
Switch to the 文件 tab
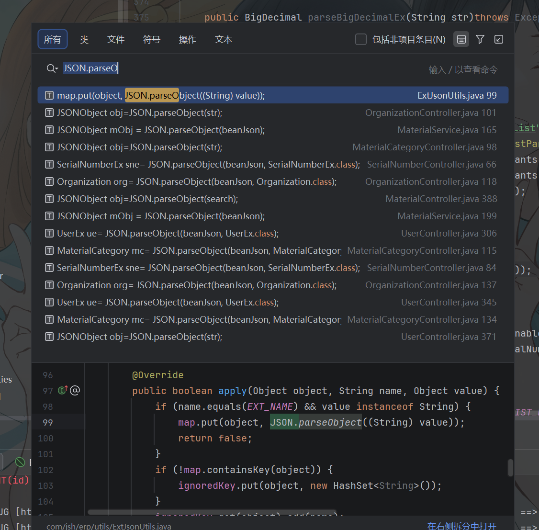click(x=116, y=40)
